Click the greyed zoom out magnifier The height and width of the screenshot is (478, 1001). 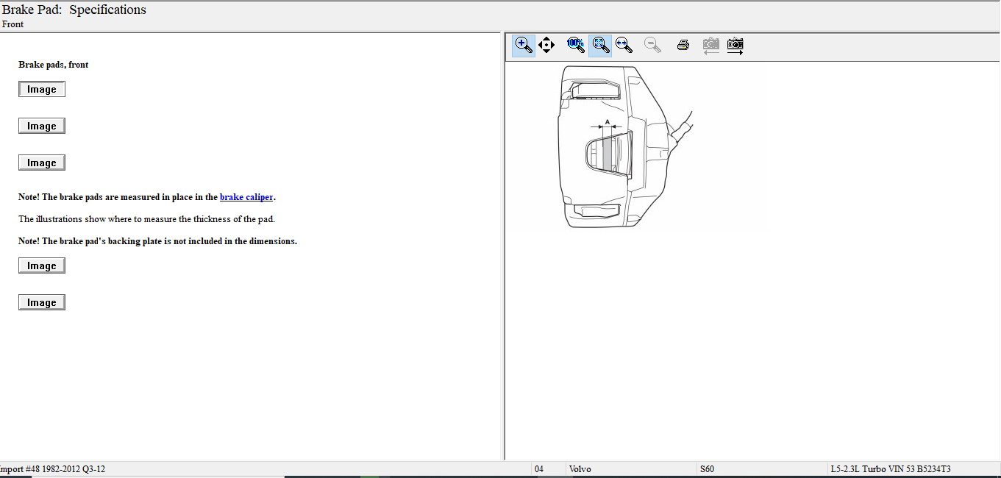pyautogui.click(x=652, y=46)
